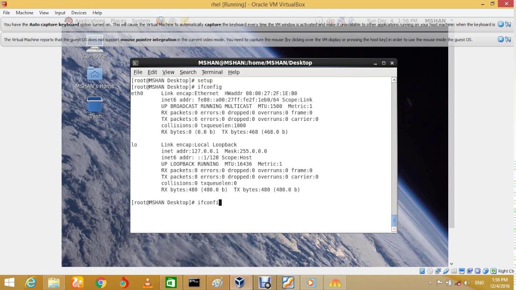Open the VirtualBox Input menu
Image resolution: width=516 pixels, height=290 pixels.
60,13
